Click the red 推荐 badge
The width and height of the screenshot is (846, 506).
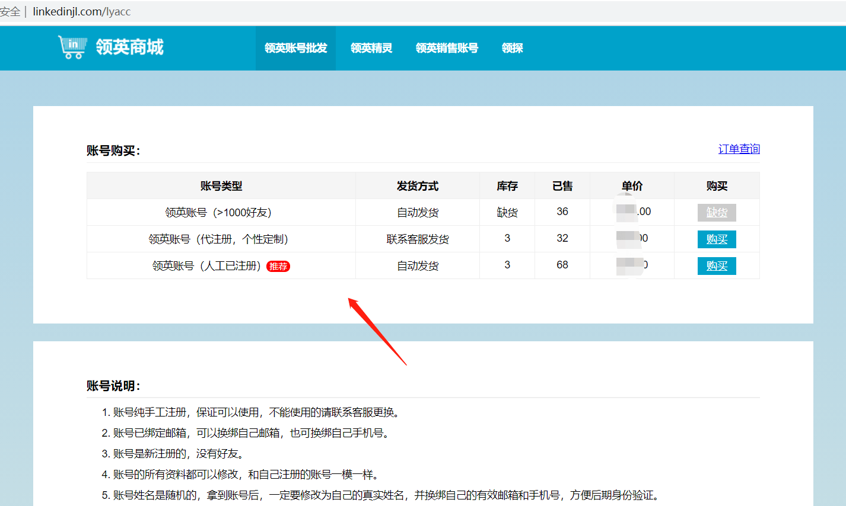278,266
